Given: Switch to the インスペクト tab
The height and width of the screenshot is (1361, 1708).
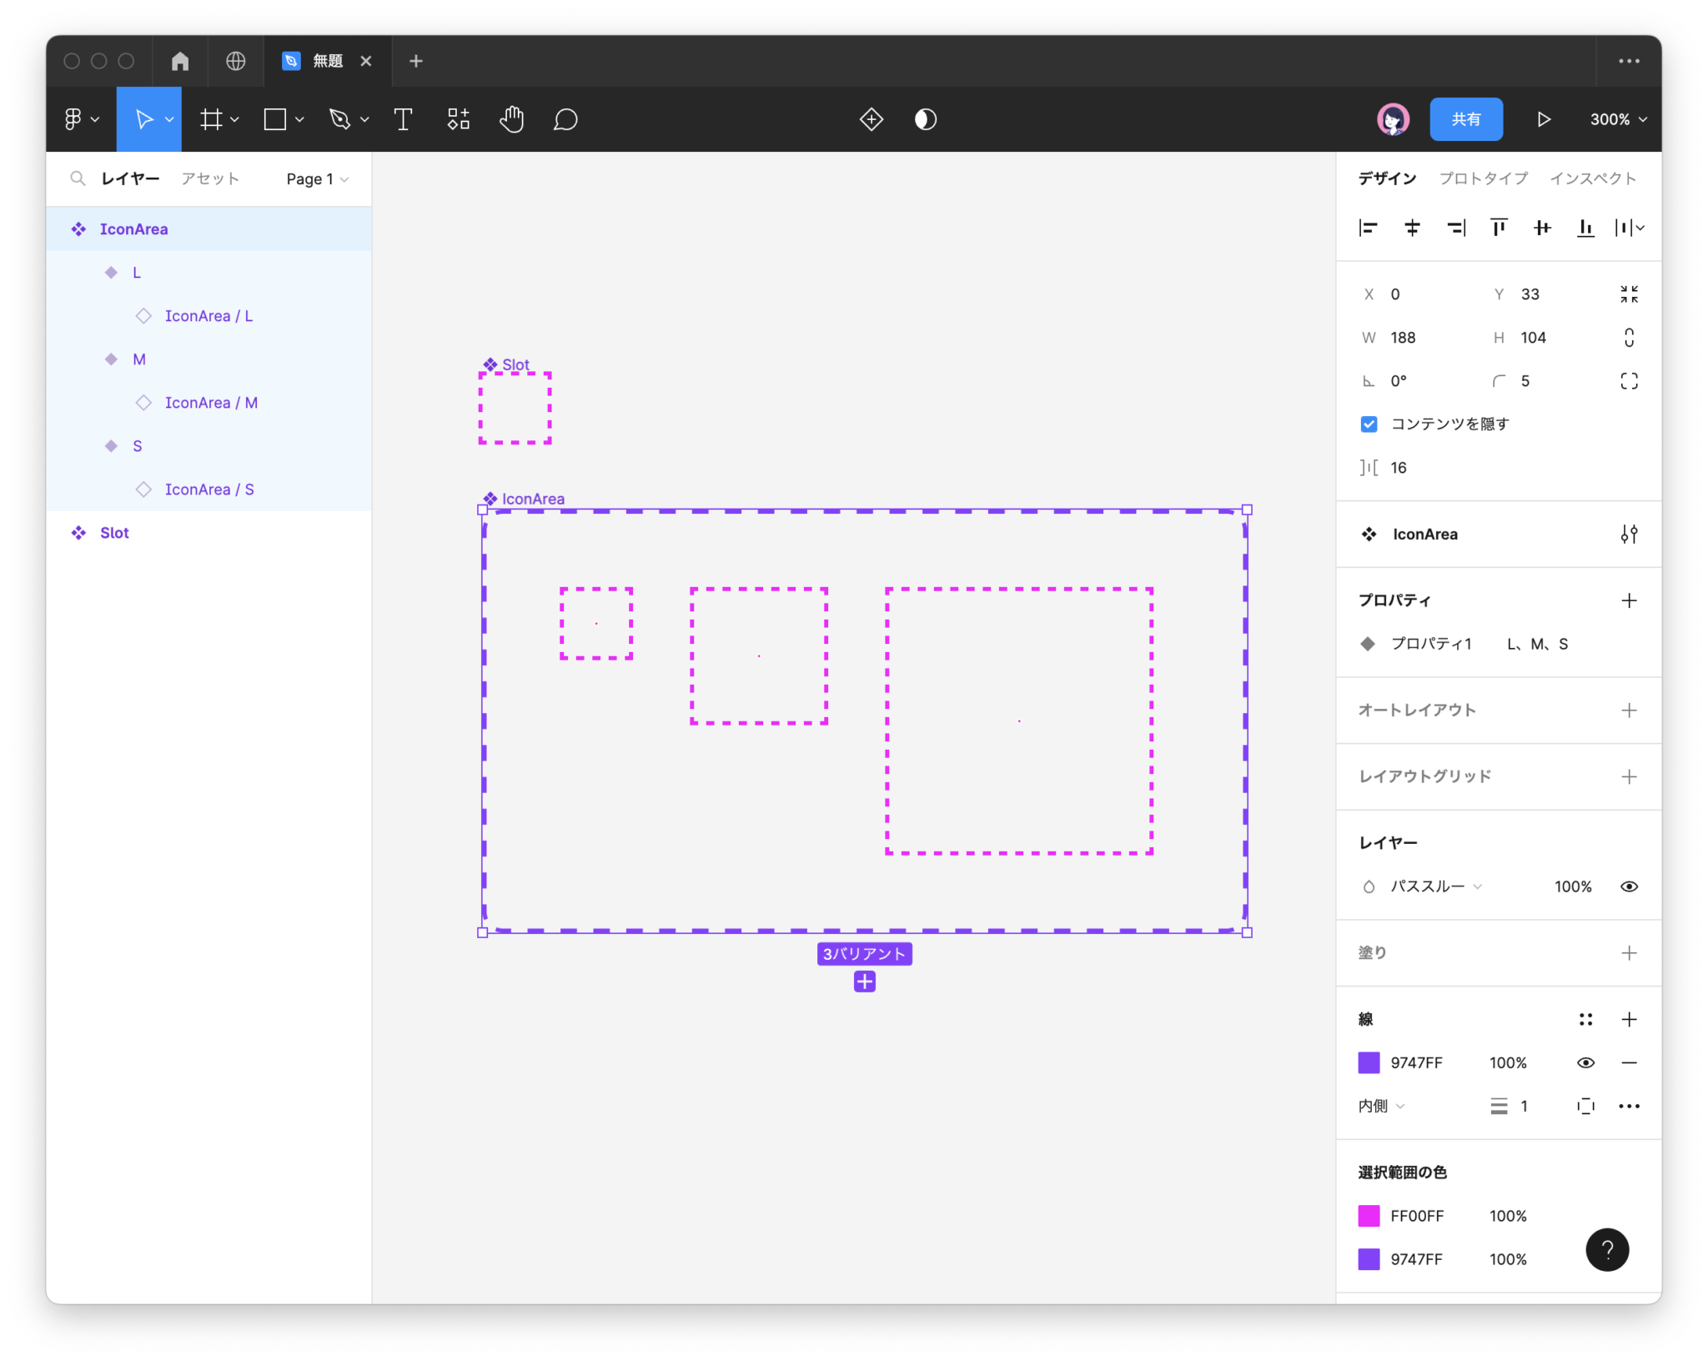Looking at the screenshot, I should click(1592, 178).
